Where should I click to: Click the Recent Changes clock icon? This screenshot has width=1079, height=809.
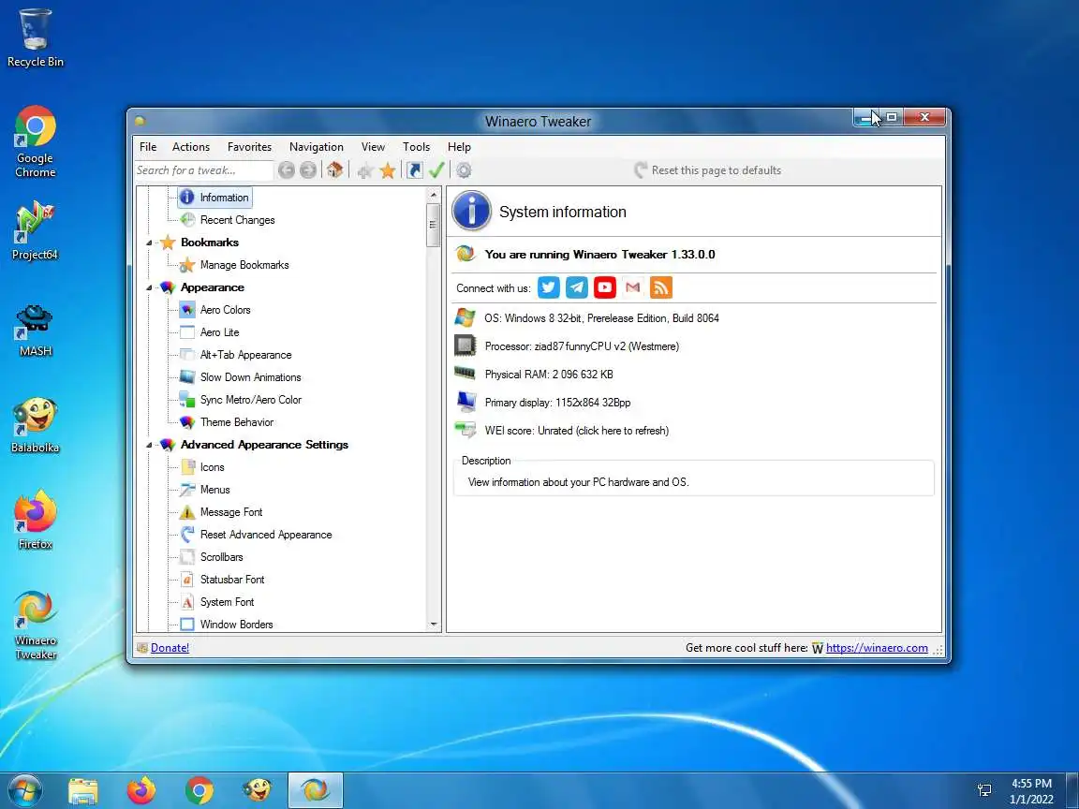tap(187, 220)
